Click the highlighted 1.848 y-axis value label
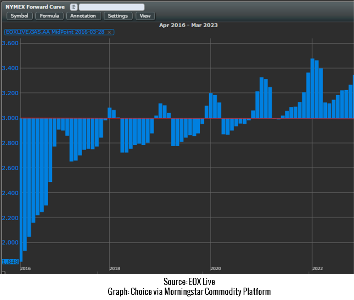 (x=10, y=262)
